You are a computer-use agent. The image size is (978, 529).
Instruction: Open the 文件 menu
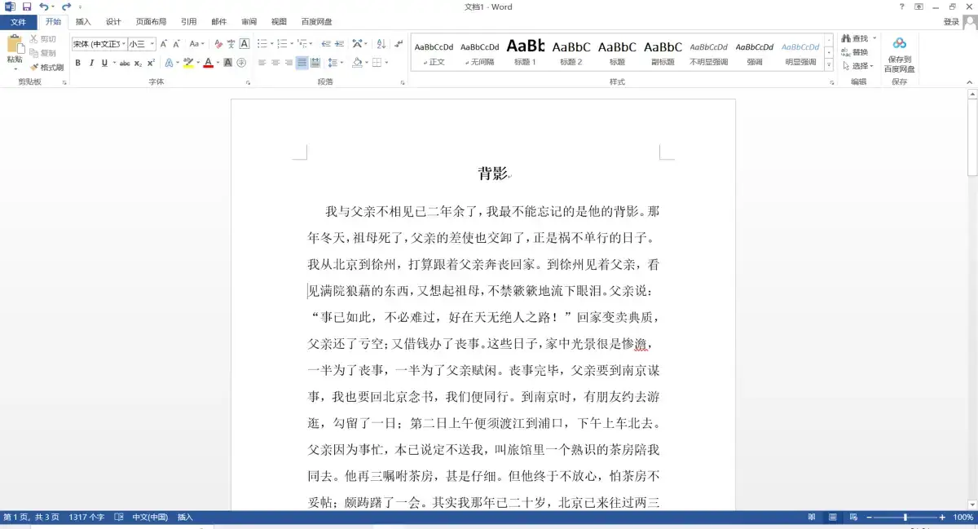18,22
